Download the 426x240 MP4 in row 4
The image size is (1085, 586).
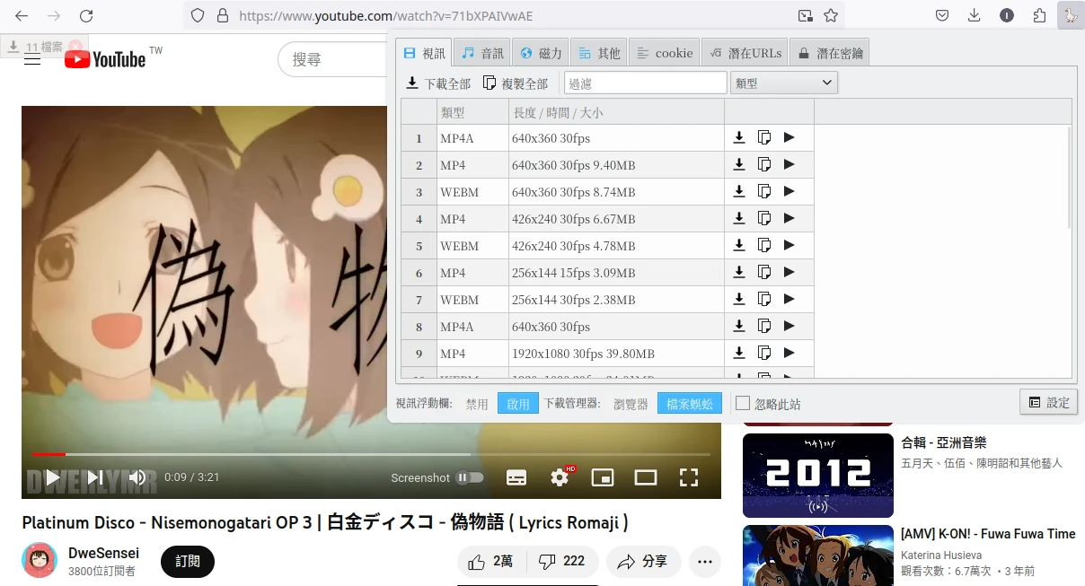(x=739, y=218)
